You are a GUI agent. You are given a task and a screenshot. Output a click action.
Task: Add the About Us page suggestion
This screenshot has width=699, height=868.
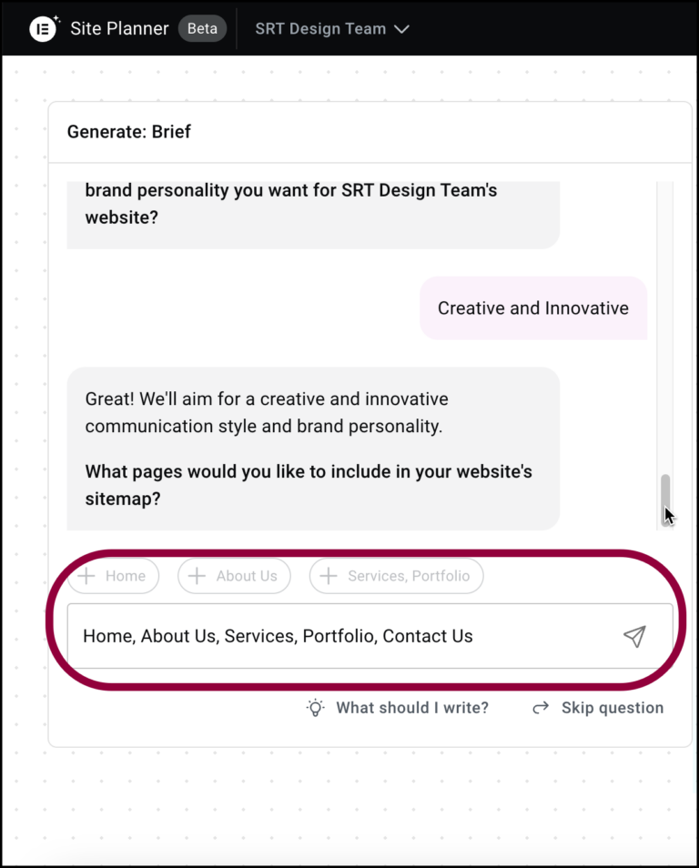pyautogui.click(x=234, y=576)
